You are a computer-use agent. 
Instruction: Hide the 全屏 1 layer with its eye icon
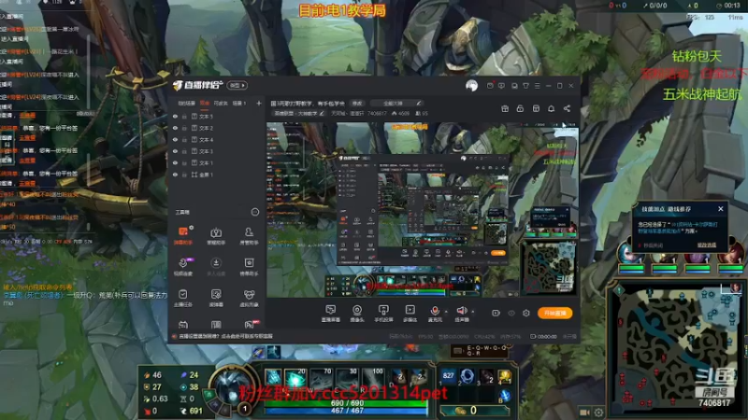click(x=175, y=175)
